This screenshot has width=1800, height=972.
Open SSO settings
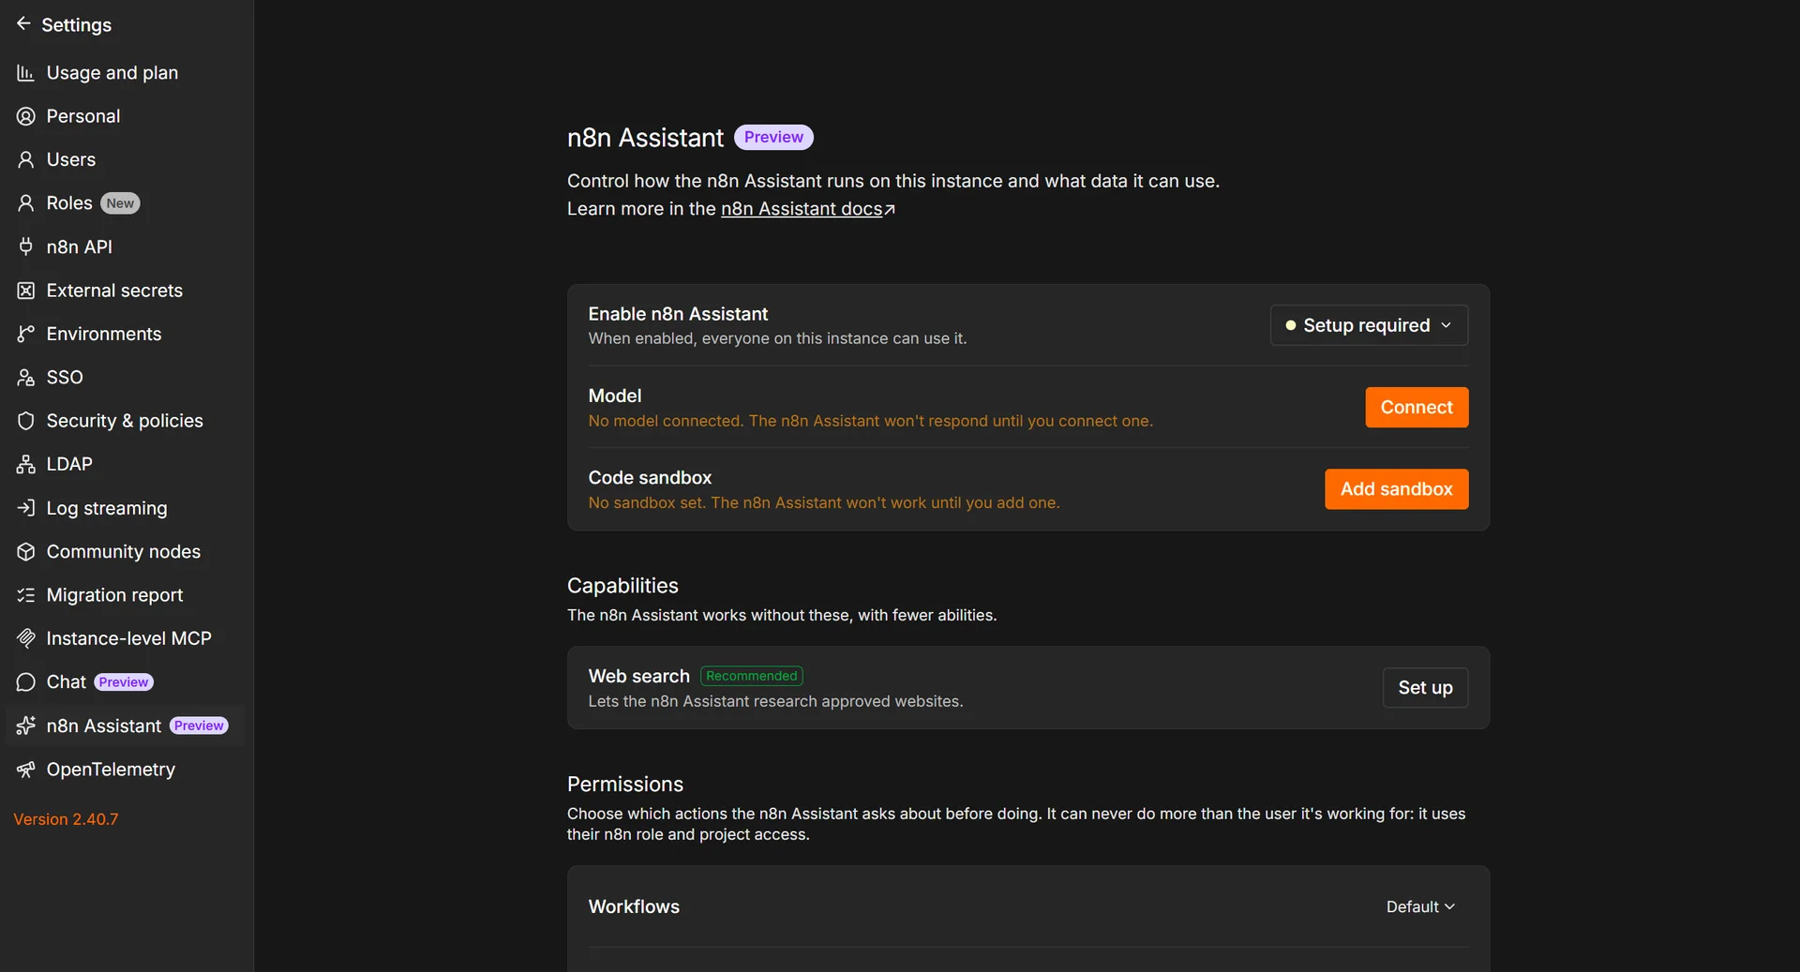(x=126, y=377)
